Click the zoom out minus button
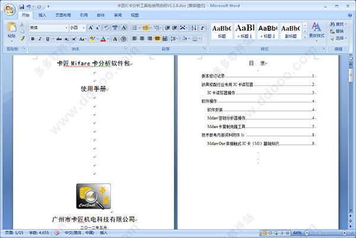The height and width of the screenshot is (238, 356). click(x=307, y=233)
